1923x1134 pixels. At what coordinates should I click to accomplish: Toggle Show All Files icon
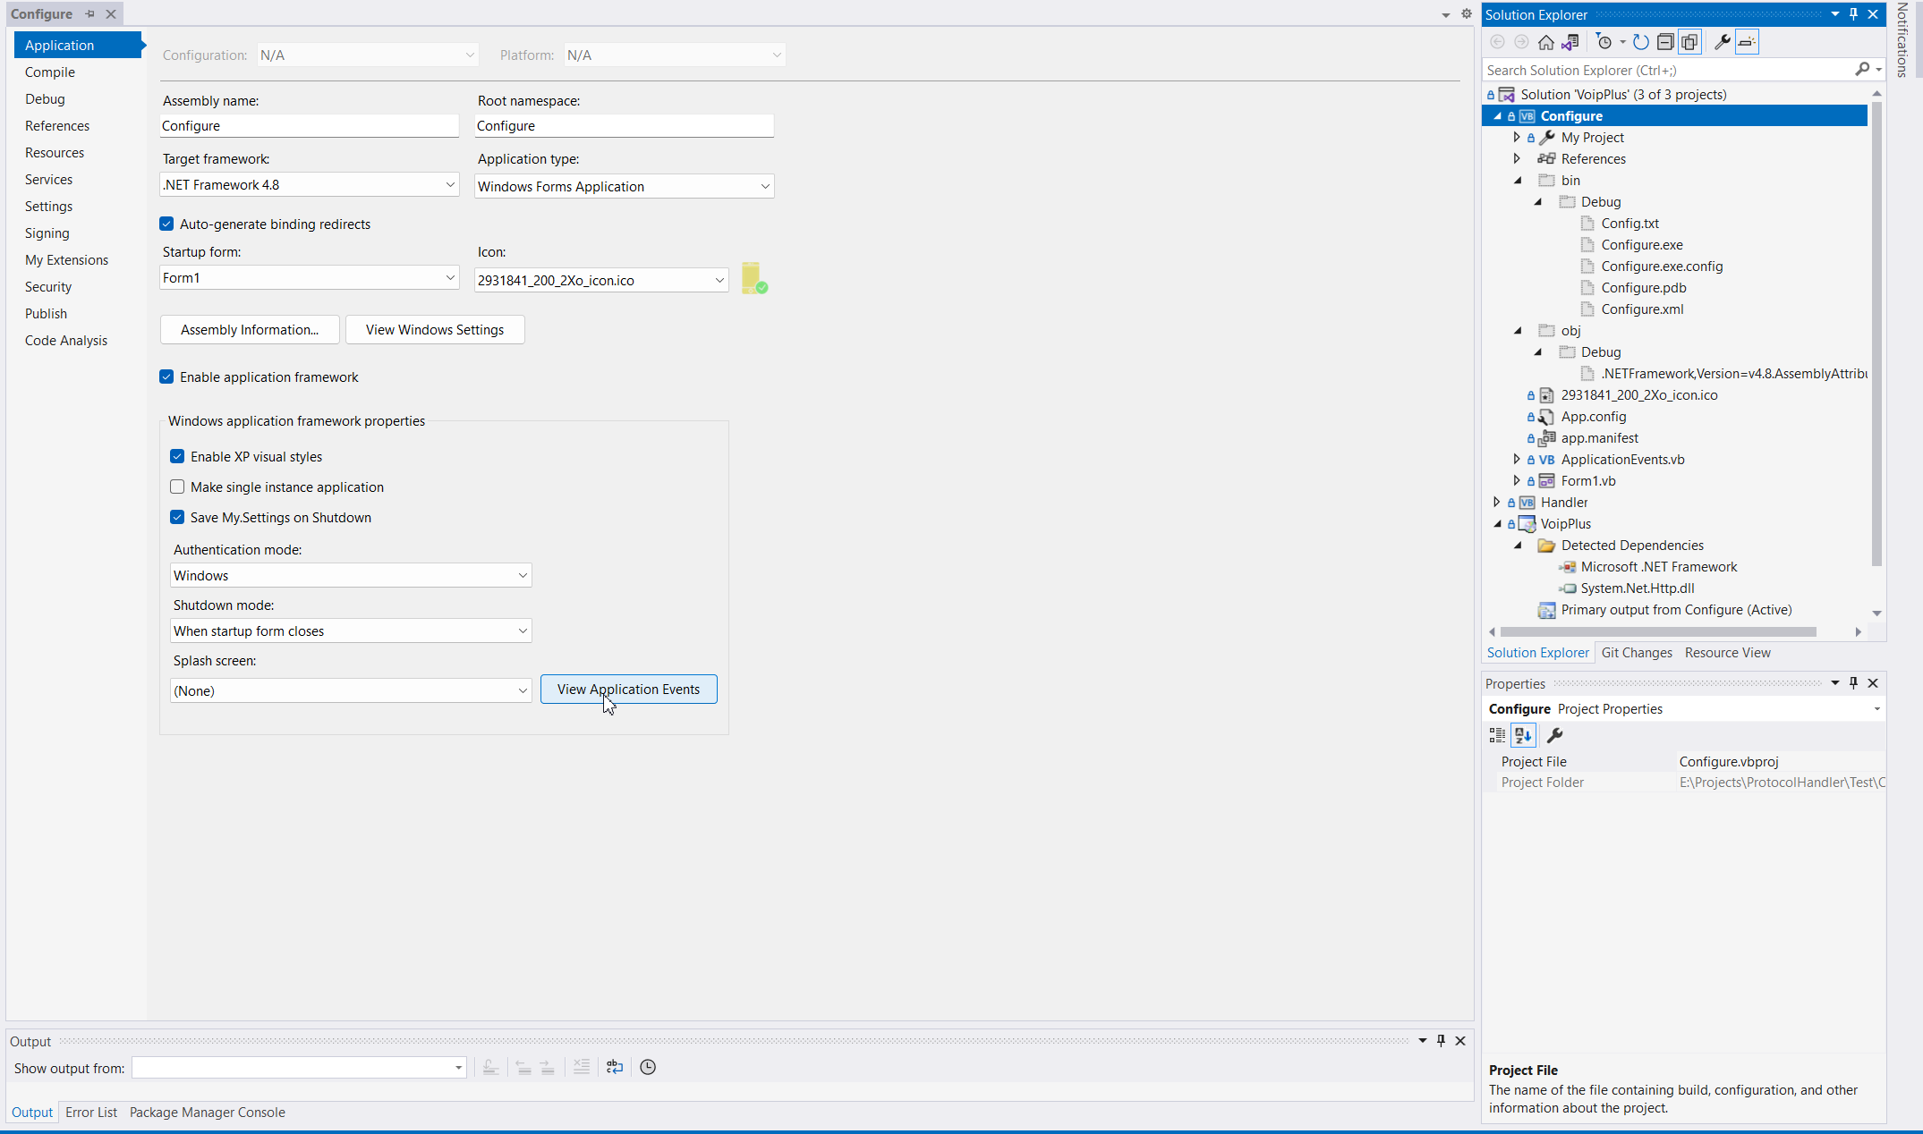pyautogui.click(x=1689, y=42)
